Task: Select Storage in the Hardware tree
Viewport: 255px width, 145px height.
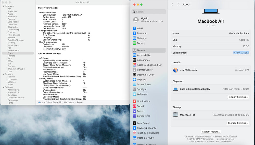Action: pyautogui.click(x=11, y=66)
